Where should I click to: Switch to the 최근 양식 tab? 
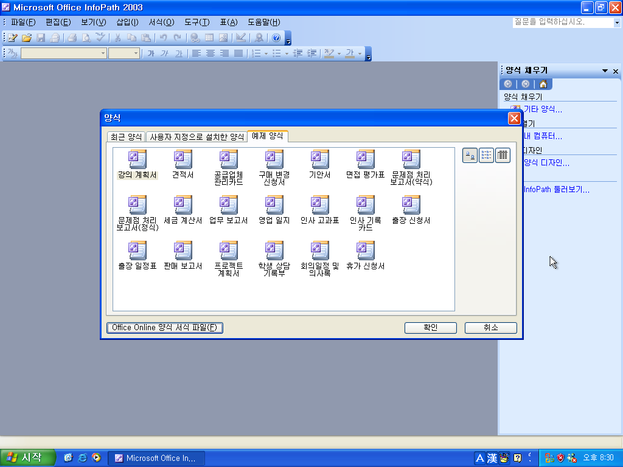pyautogui.click(x=127, y=137)
